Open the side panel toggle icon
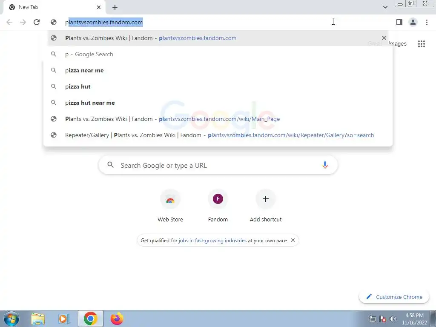436x327 pixels. [x=399, y=22]
